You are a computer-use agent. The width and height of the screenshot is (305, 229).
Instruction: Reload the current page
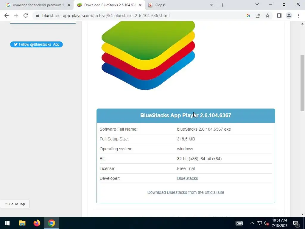coord(26,16)
